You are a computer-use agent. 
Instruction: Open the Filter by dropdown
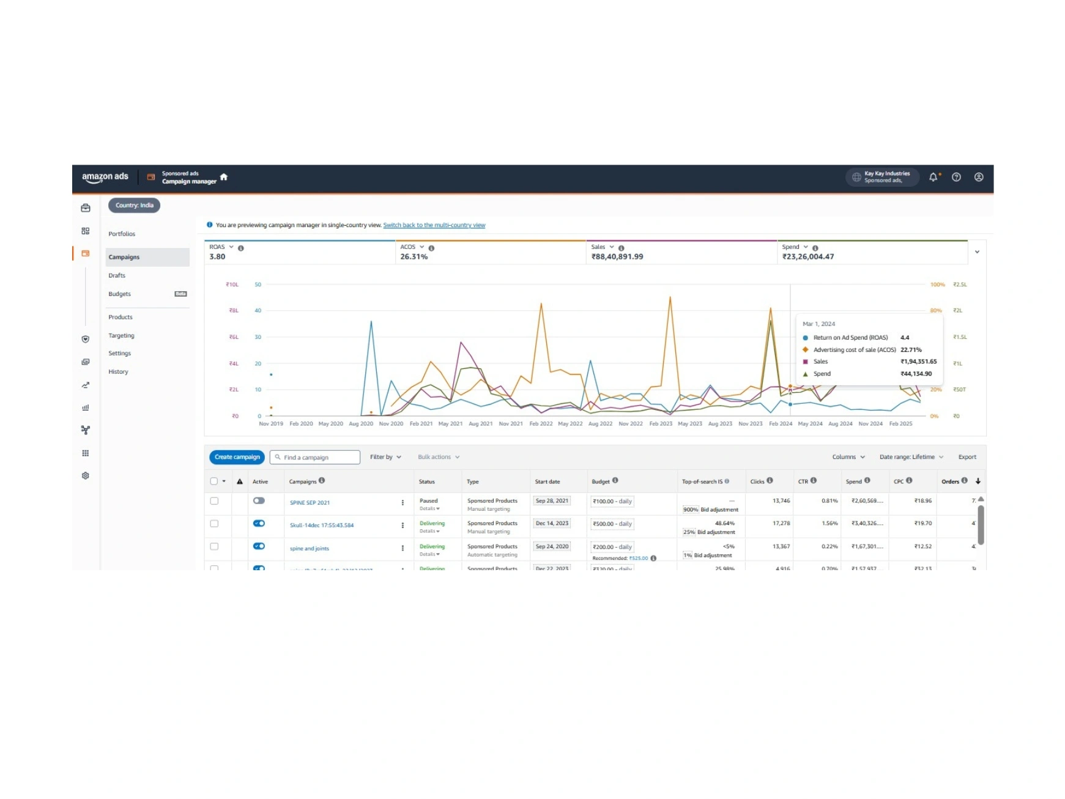pyautogui.click(x=385, y=457)
